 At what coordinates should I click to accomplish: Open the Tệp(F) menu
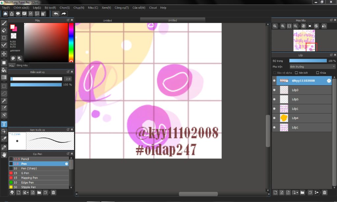pyautogui.click(x=6, y=8)
